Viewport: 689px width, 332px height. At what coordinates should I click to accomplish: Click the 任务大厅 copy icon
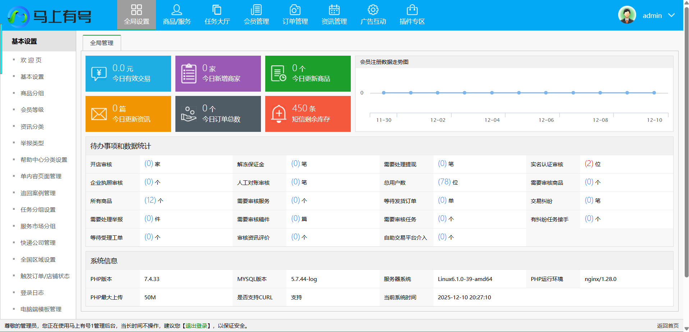pyautogui.click(x=217, y=10)
